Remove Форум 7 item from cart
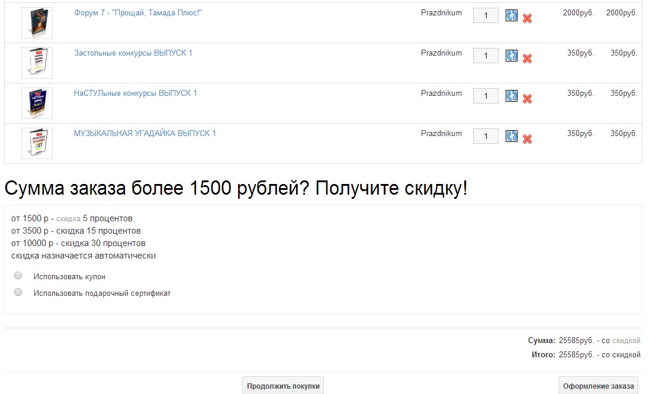Viewport: 662px width, 394px height. (527, 18)
